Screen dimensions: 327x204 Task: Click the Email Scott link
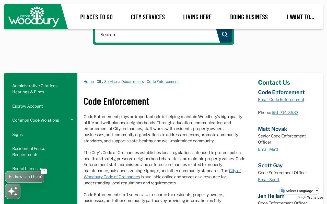pos(269,180)
